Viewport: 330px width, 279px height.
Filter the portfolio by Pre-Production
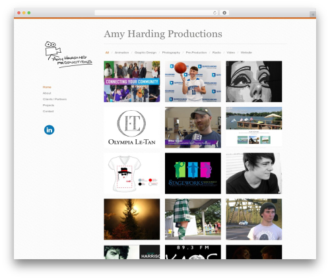(196, 53)
